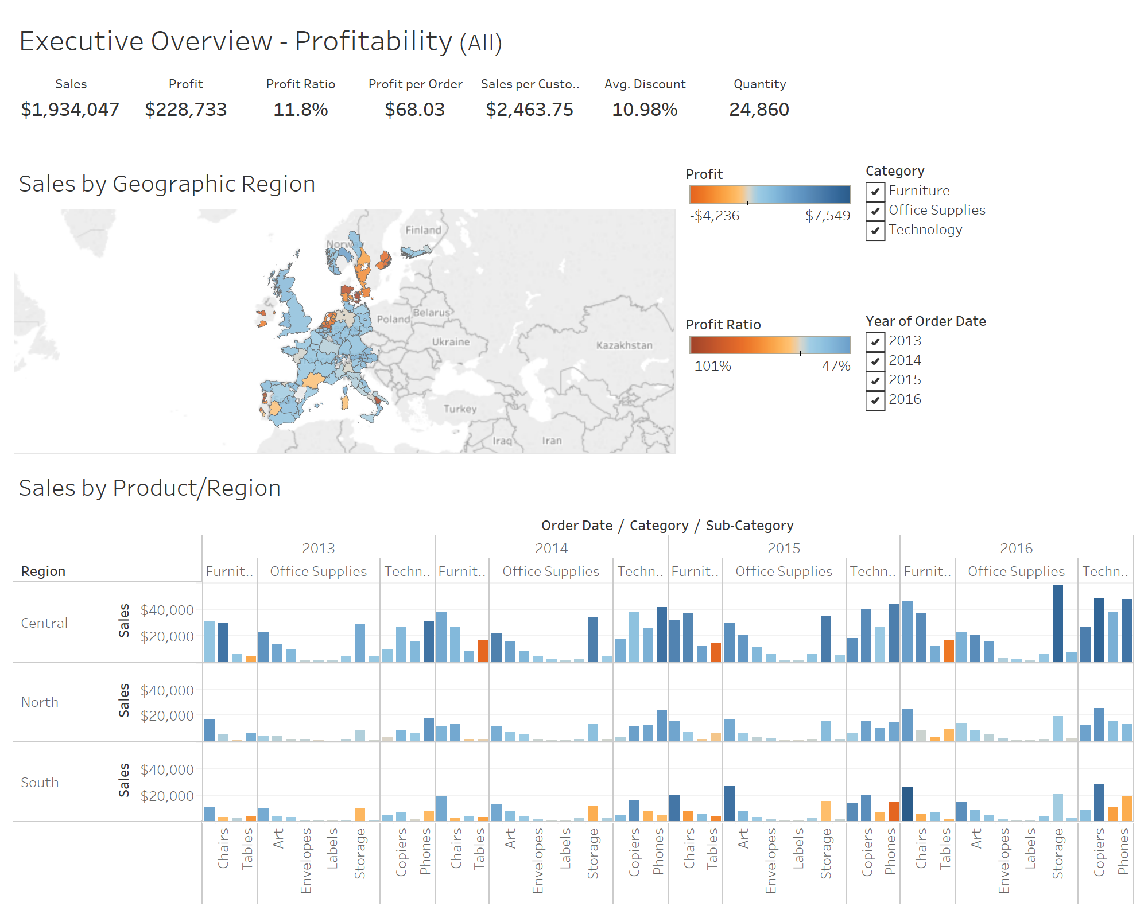Uncheck the 2016 order year
The width and height of the screenshot is (1148, 918).
(x=875, y=400)
